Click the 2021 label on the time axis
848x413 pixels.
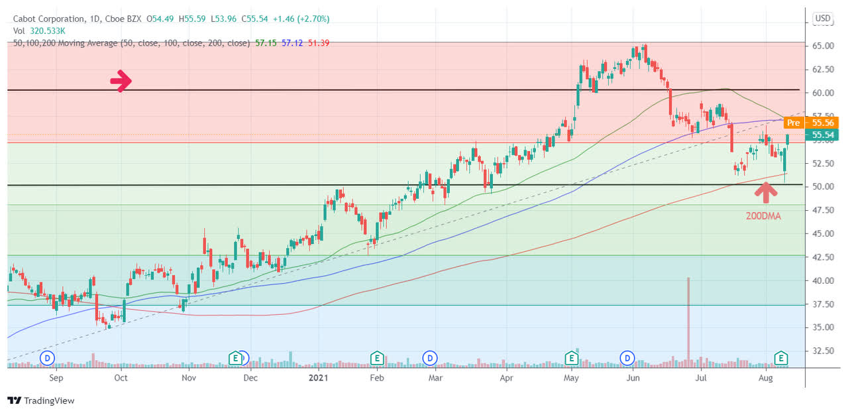(319, 378)
